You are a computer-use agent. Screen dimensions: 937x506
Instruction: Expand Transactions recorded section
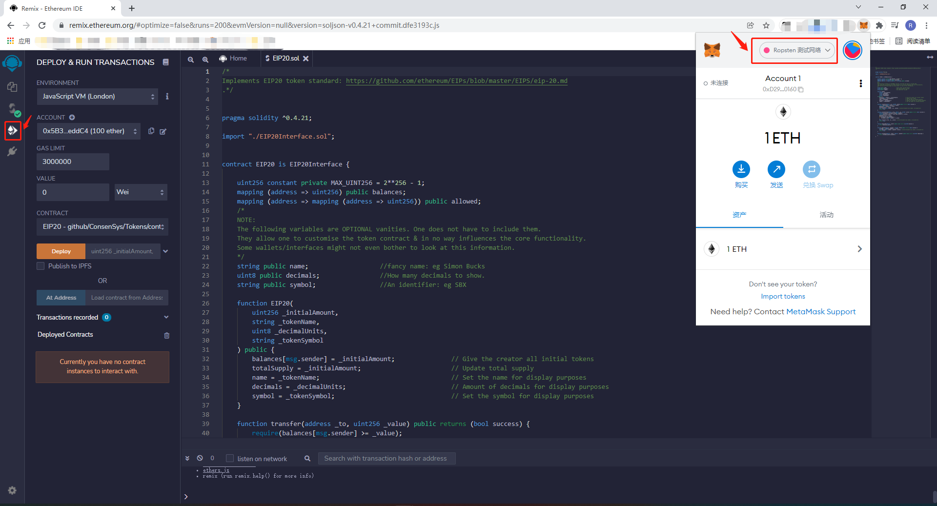[166, 317]
